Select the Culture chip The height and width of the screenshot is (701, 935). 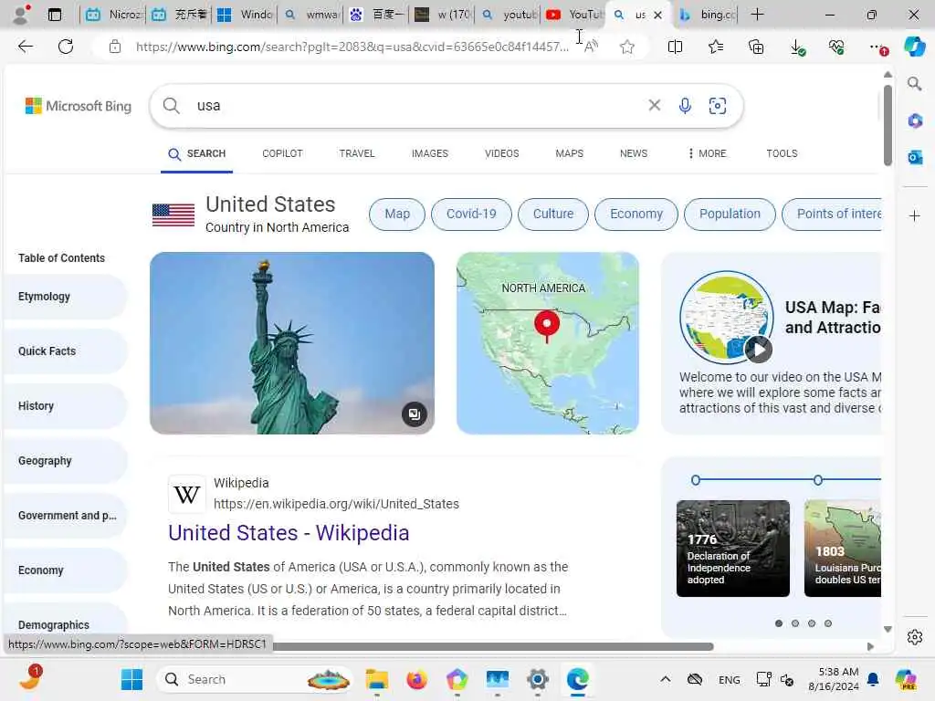553,214
